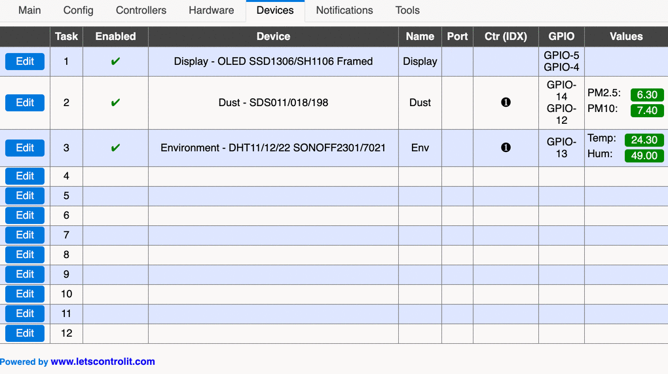Click the Hum value 49.00 badge
The width and height of the screenshot is (668, 374).
click(x=644, y=156)
